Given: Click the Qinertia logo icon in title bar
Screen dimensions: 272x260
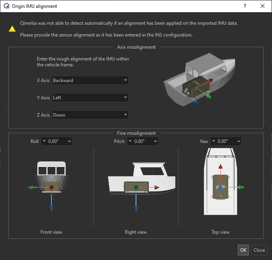Looking at the screenshot, I should pos(6,6).
